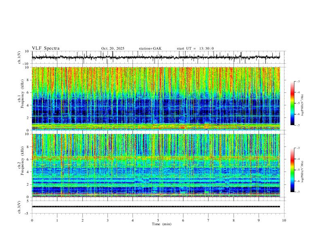Viewport: 320px width, 247px height.
Task: Click the ch.1 PSD color bar
Action: [293, 103]
